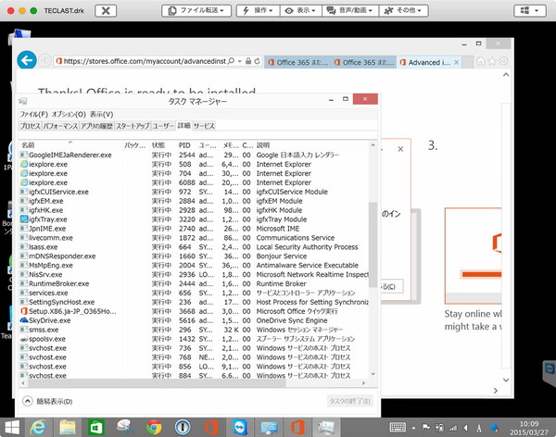Click the IME 'A' input mode indicator
Image resolution: width=556 pixels, height=437 pixels.
(x=479, y=428)
